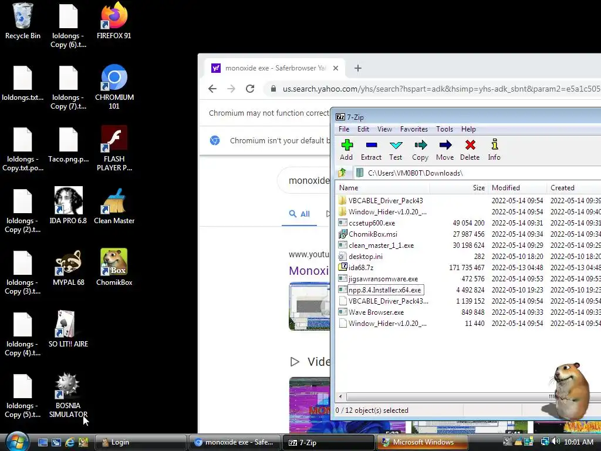Click the Windows Start orb
The width and height of the screenshot is (601, 451).
click(17, 442)
